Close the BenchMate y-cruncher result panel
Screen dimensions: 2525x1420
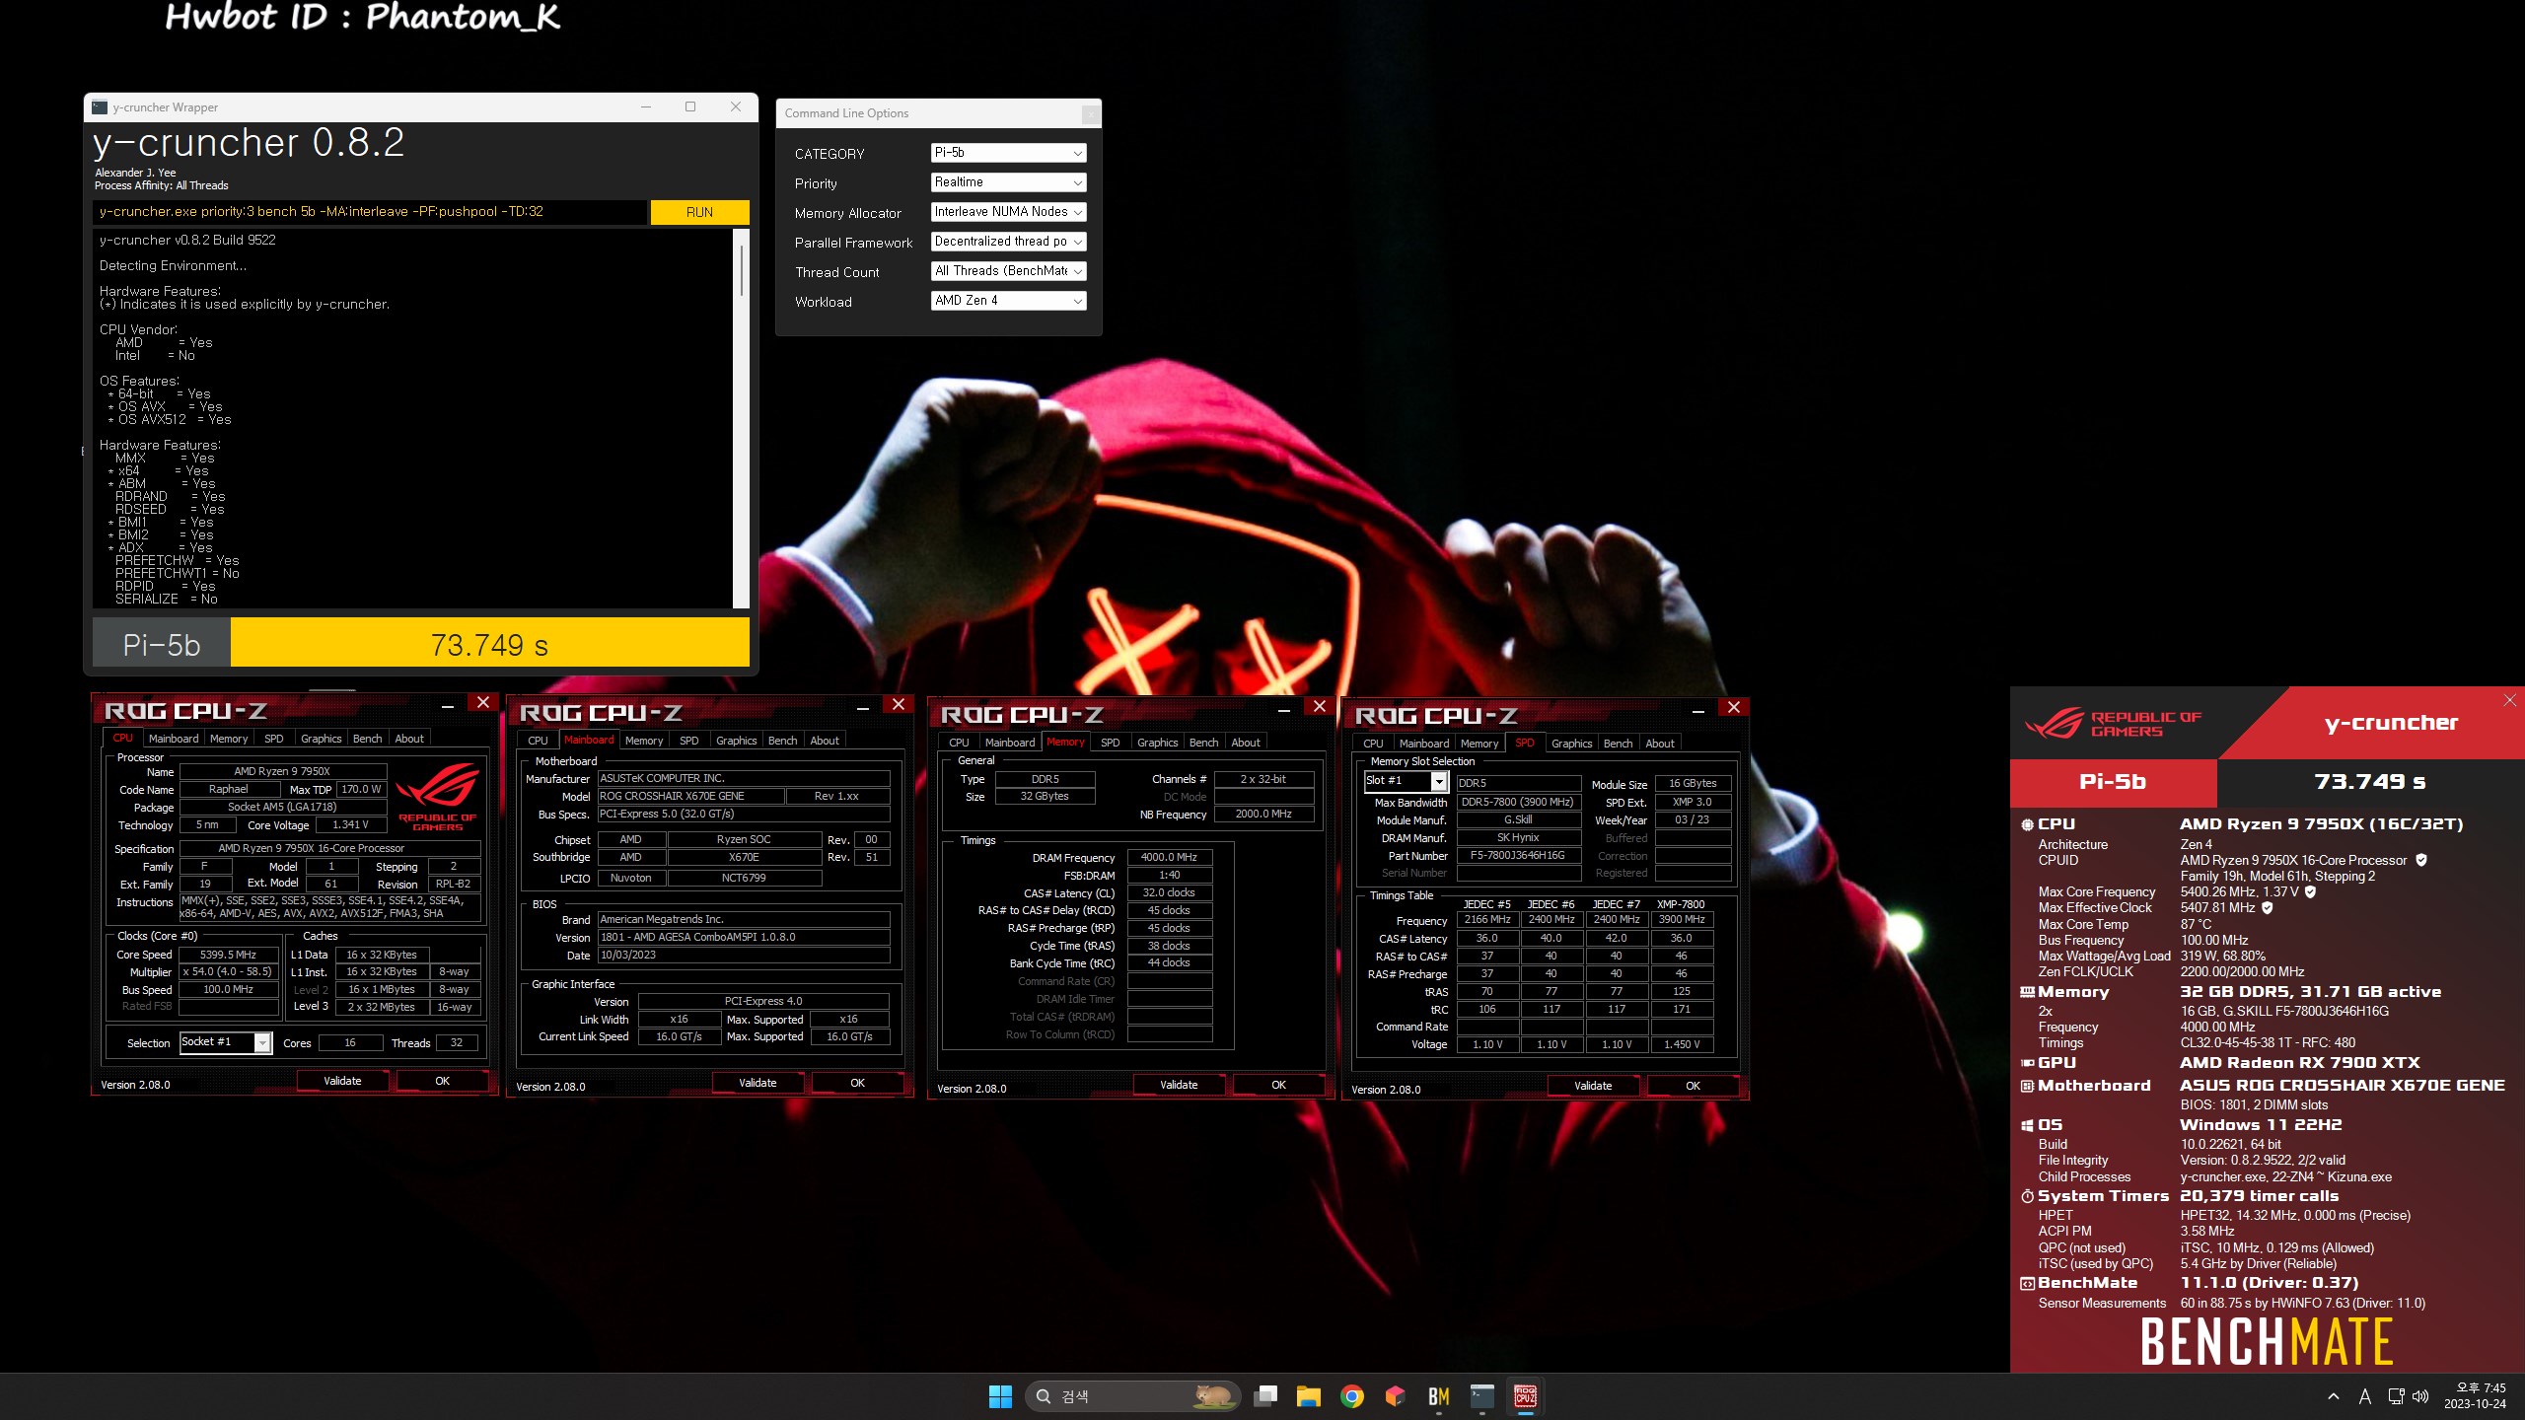[2510, 700]
